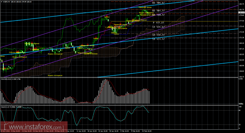245x133 pixels.
Task: Select the P 177.27 pivot point label
Action: tap(158, 23)
